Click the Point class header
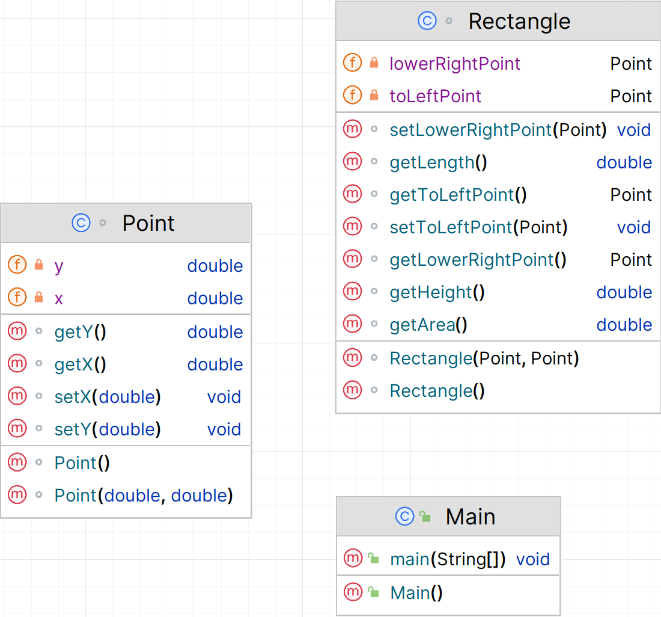The width and height of the screenshot is (661, 617). pos(148,223)
